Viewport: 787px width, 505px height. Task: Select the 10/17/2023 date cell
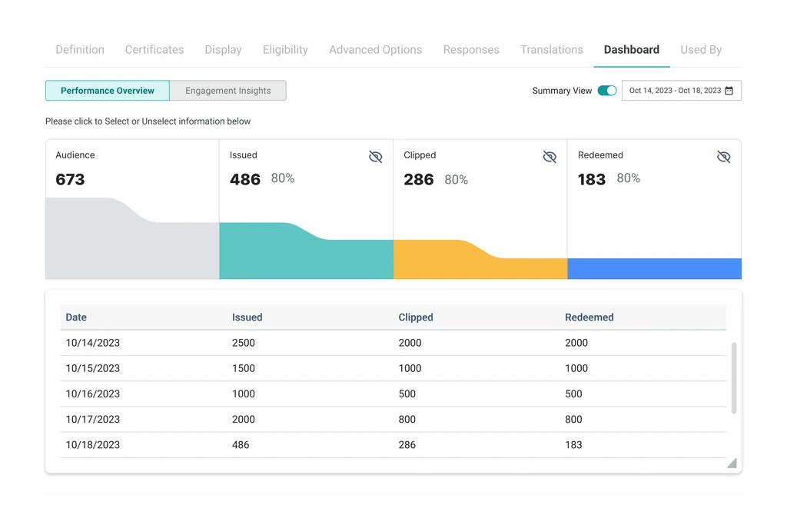[x=93, y=419]
